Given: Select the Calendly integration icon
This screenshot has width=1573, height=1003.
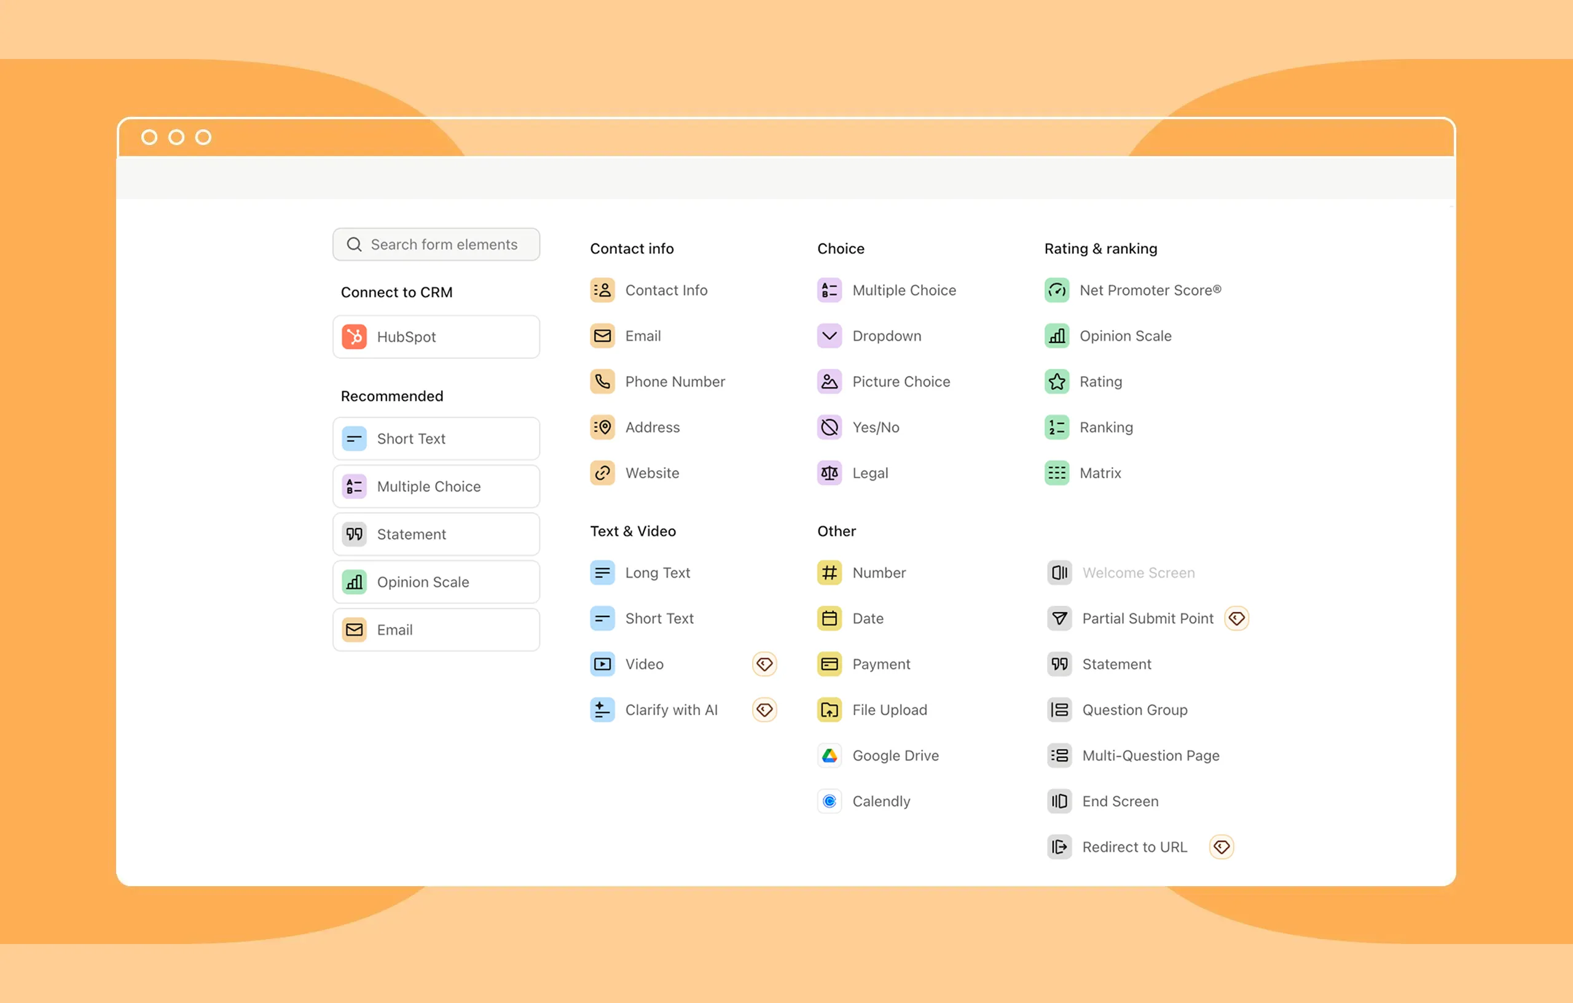Looking at the screenshot, I should pos(829,801).
